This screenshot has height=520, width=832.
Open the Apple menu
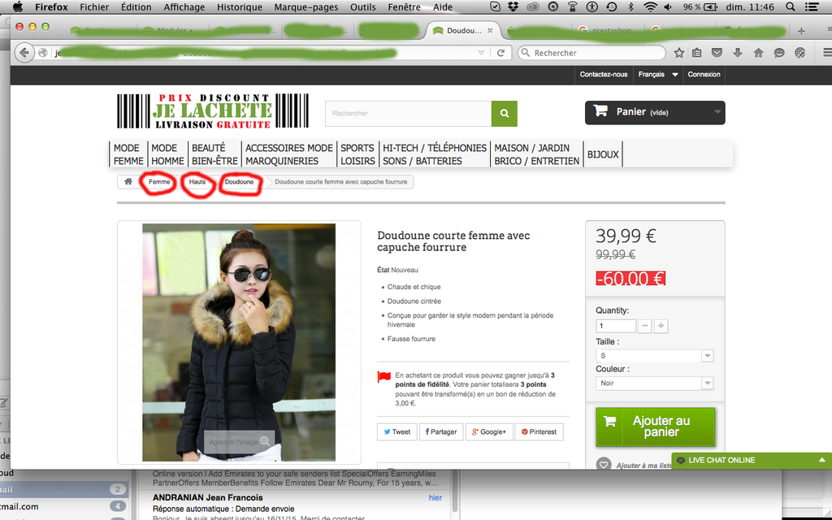(x=18, y=6)
